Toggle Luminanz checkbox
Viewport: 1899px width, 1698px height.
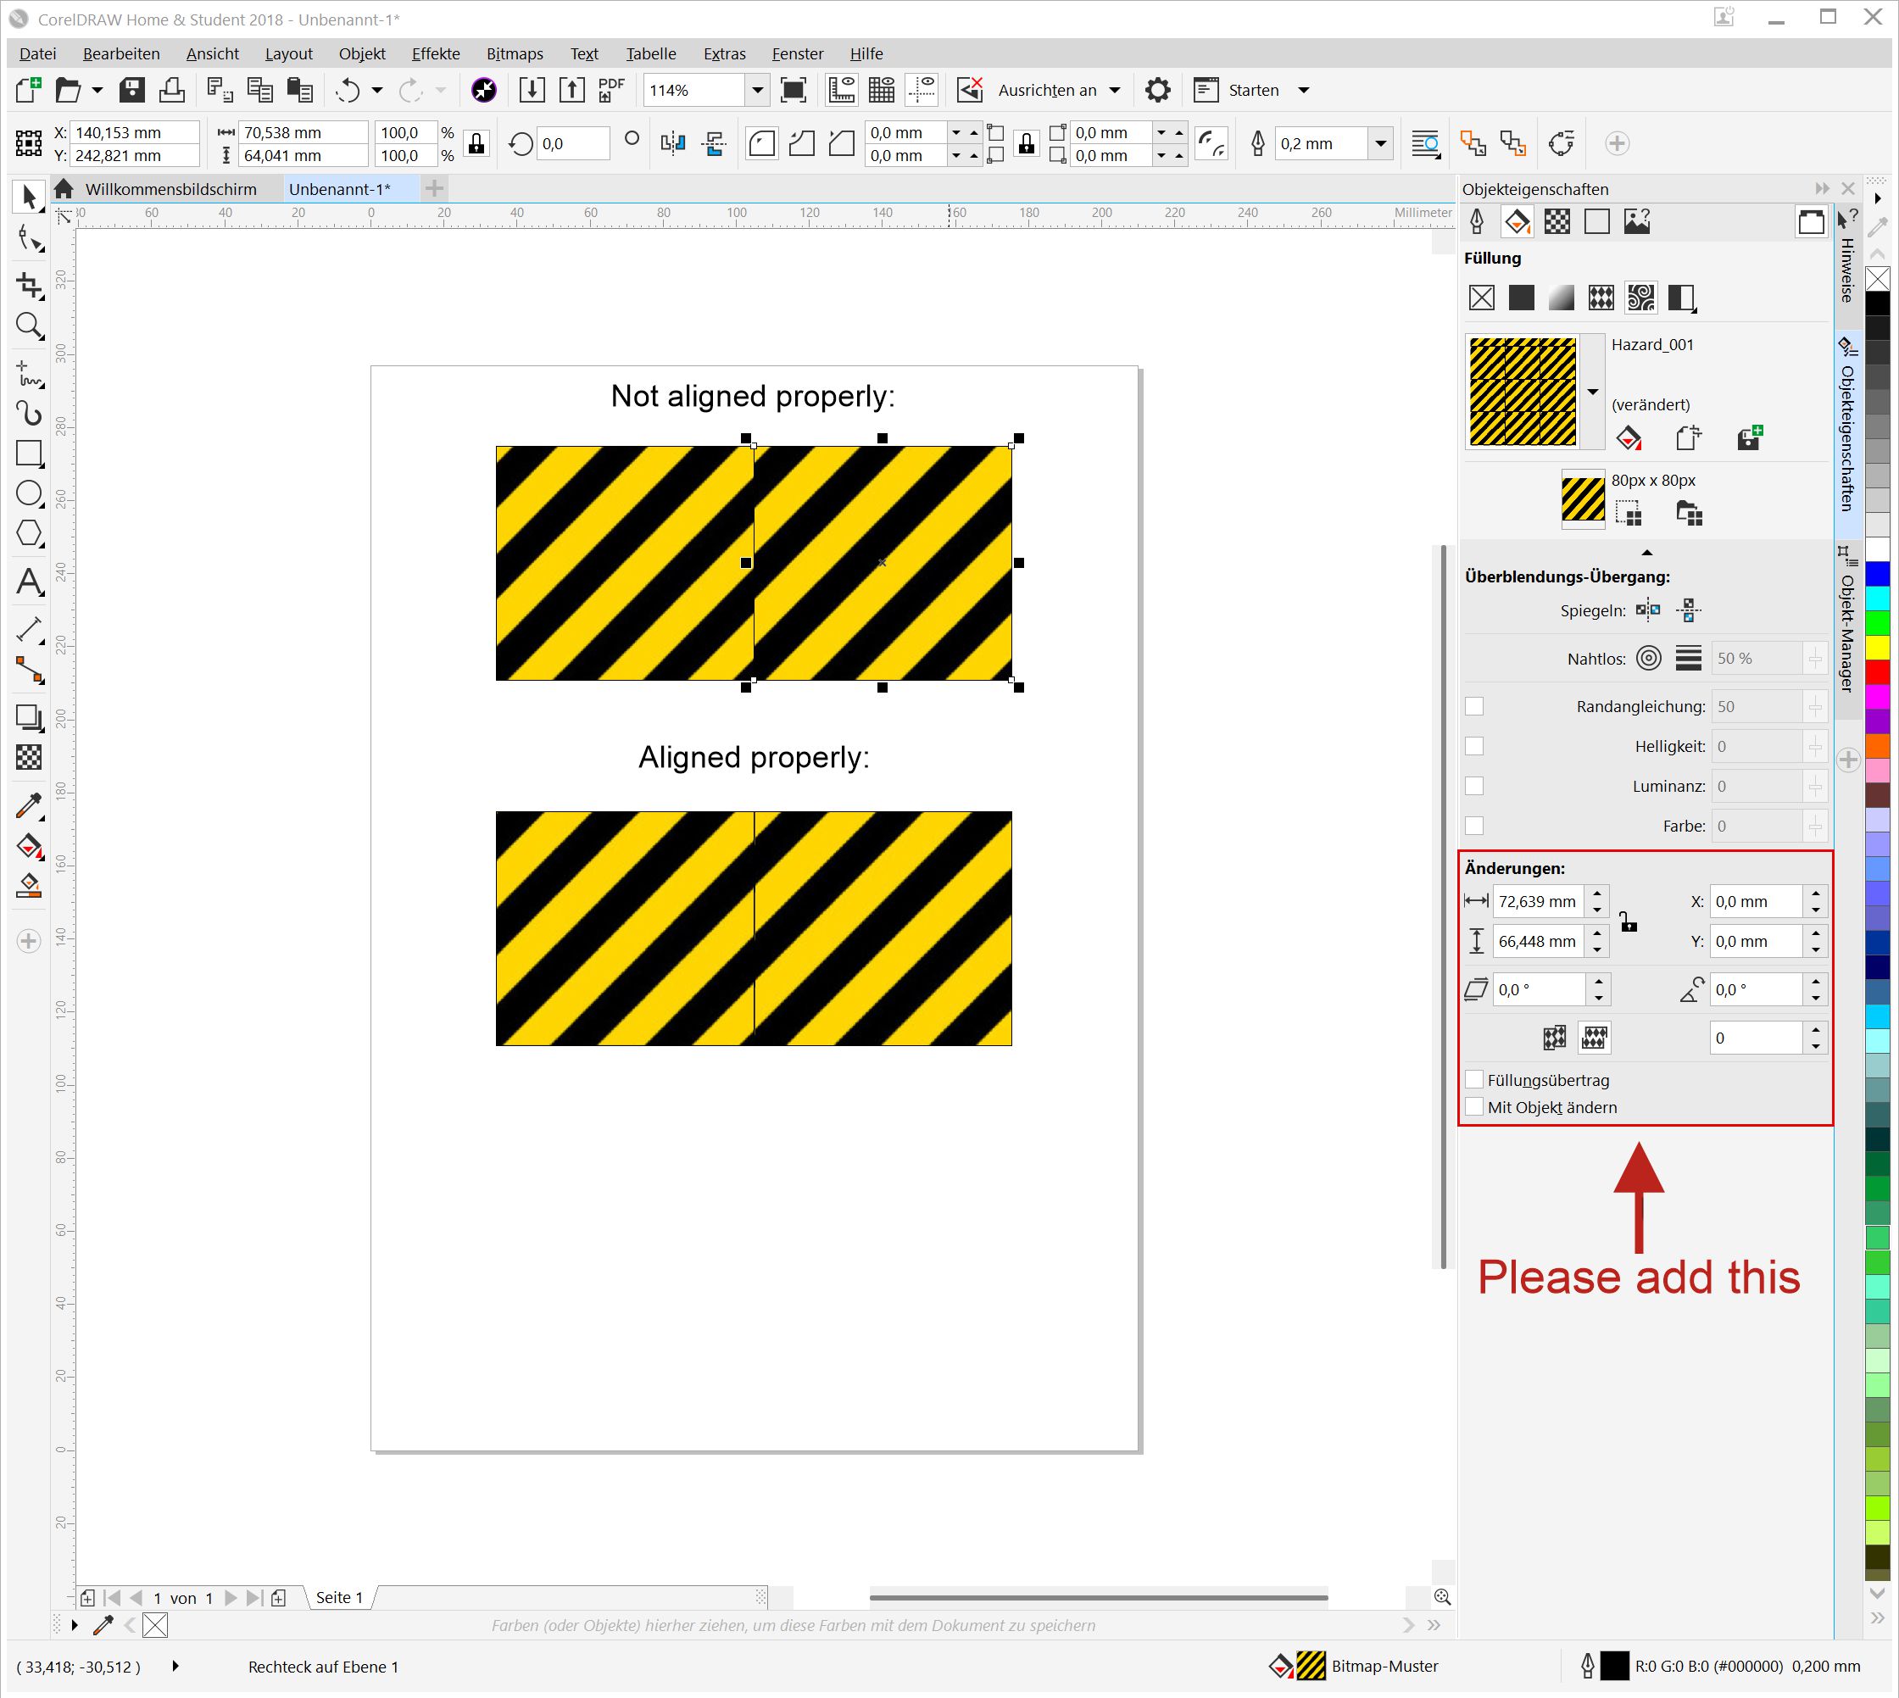pos(1474,787)
